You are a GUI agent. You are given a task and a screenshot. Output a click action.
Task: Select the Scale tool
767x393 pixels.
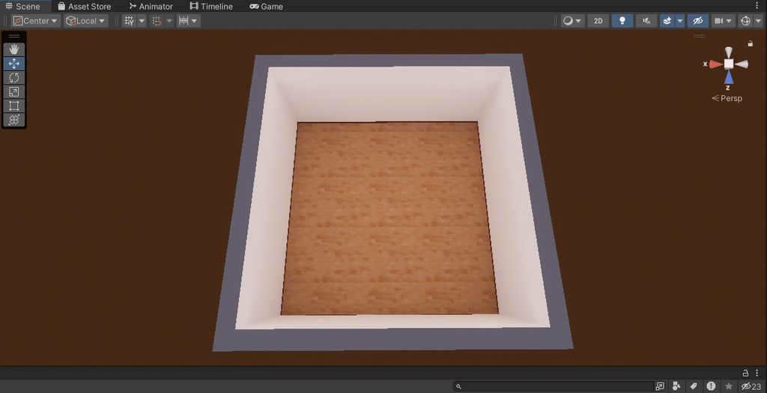(x=13, y=92)
